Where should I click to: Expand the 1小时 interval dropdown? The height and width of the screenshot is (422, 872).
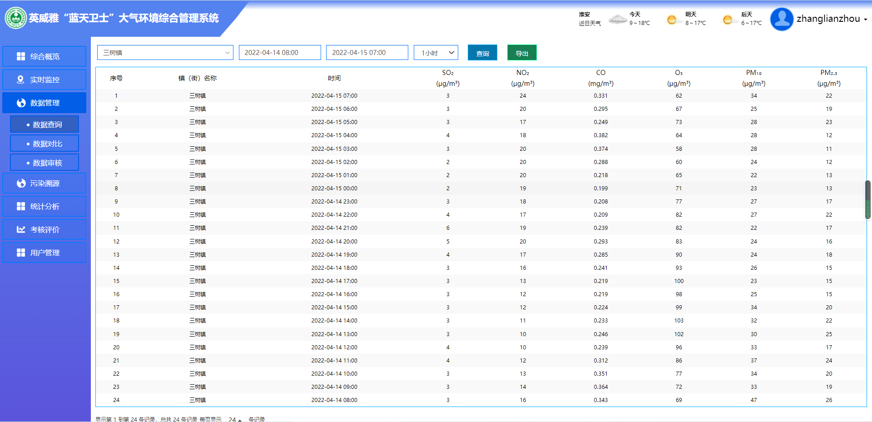click(436, 53)
